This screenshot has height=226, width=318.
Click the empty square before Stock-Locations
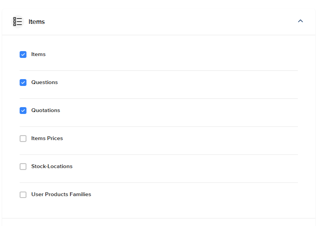click(23, 167)
